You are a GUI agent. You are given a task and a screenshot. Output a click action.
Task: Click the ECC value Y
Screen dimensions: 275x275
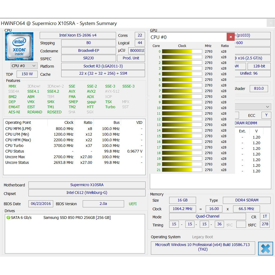pyautogui.click(x=266, y=115)
